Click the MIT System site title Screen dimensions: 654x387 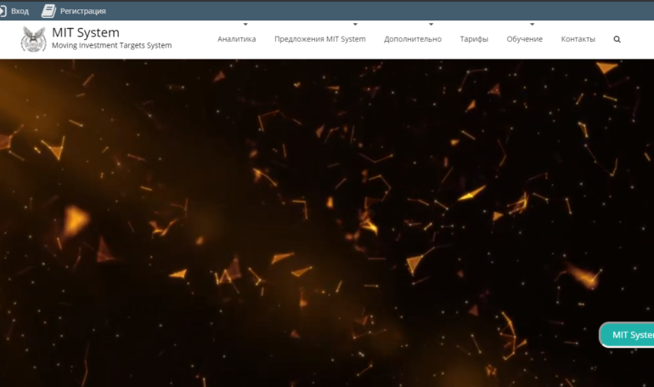click(x=86, y=32)
